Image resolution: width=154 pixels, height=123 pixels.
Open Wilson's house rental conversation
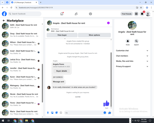click(21, 44)
